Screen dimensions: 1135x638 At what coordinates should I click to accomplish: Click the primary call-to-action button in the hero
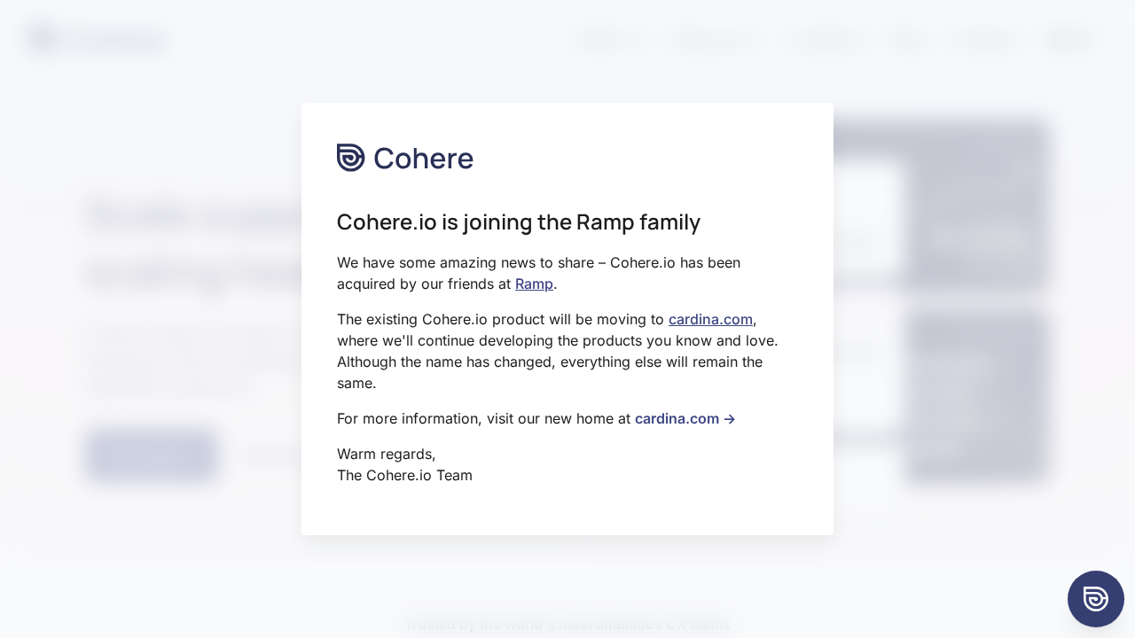152,455
